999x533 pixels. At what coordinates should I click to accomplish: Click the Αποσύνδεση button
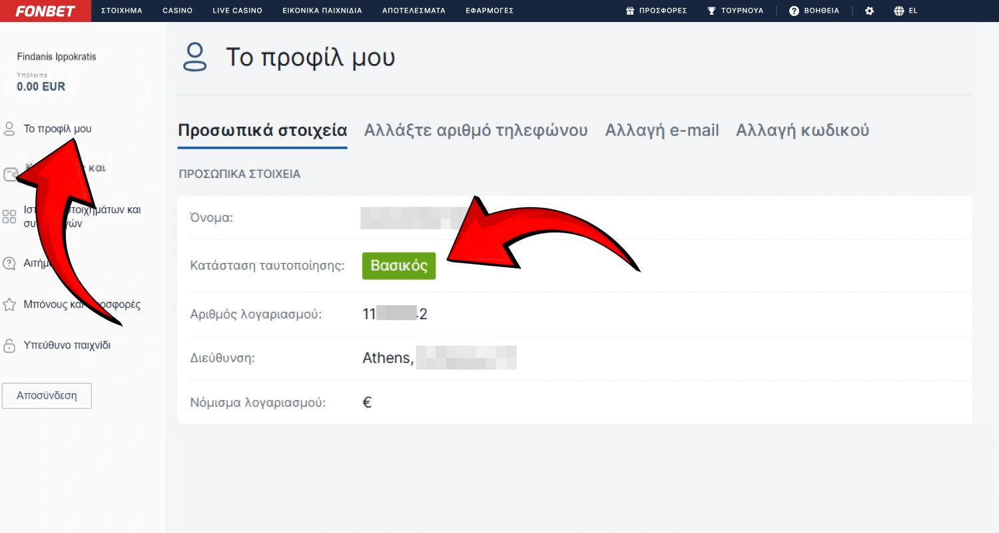pyautogui.click(x=47, y=395)
